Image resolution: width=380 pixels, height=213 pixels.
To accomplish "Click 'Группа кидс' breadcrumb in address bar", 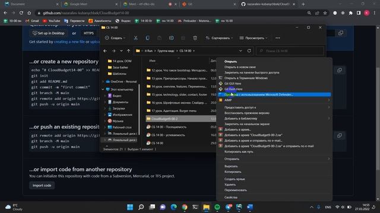I will [166, 51].
